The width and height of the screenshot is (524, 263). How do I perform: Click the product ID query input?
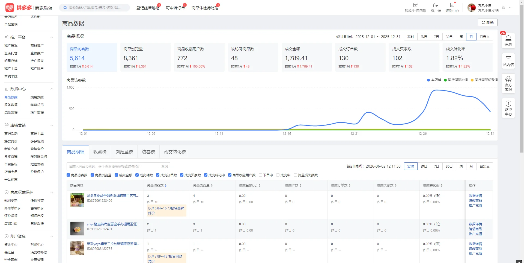113,166
